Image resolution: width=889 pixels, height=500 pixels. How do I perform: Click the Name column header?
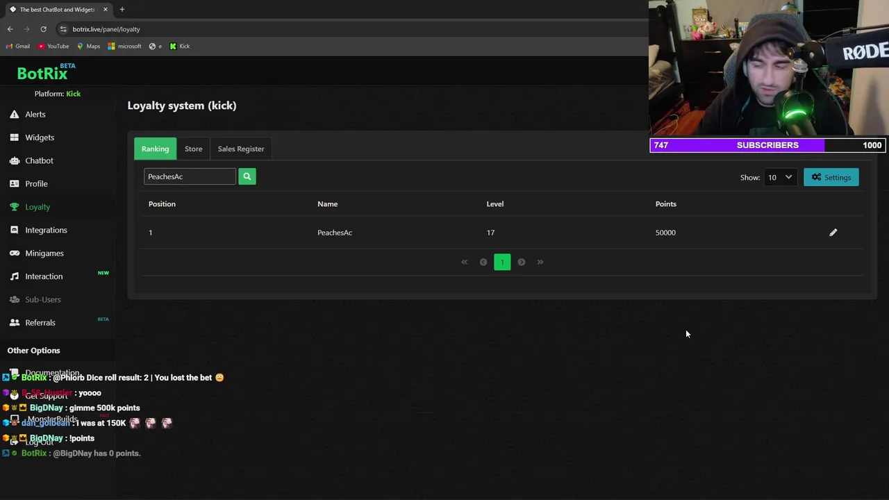327,204
